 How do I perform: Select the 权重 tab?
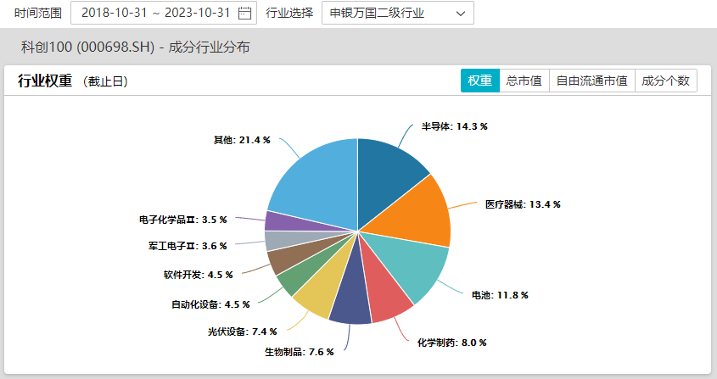[480, 81]
